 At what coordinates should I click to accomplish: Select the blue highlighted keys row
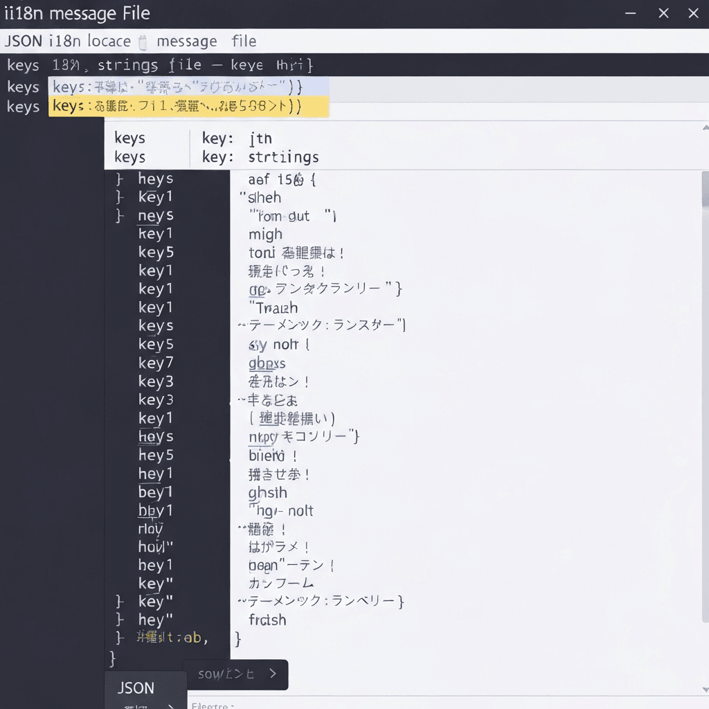(x=188, y=87)
